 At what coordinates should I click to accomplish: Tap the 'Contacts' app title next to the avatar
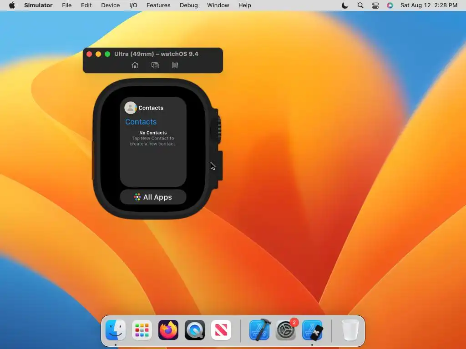pos(151,108)
